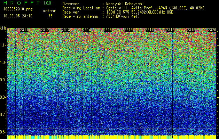Click the 0.6 kHz axis label
Screen dimensions: 219x139
point(3,132)
